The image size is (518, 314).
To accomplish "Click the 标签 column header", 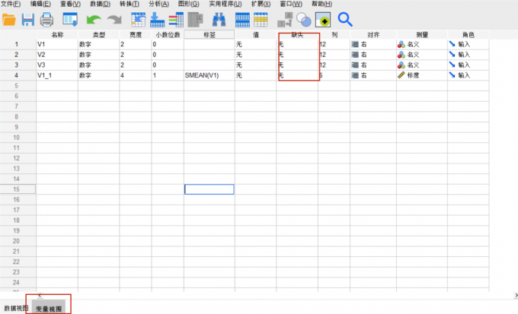I will [209, 34].
